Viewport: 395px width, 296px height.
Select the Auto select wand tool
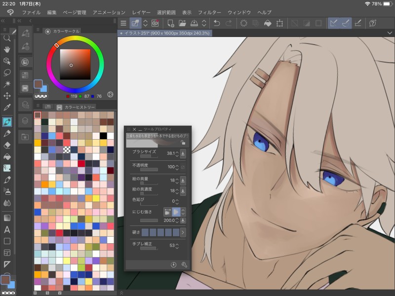7,84
